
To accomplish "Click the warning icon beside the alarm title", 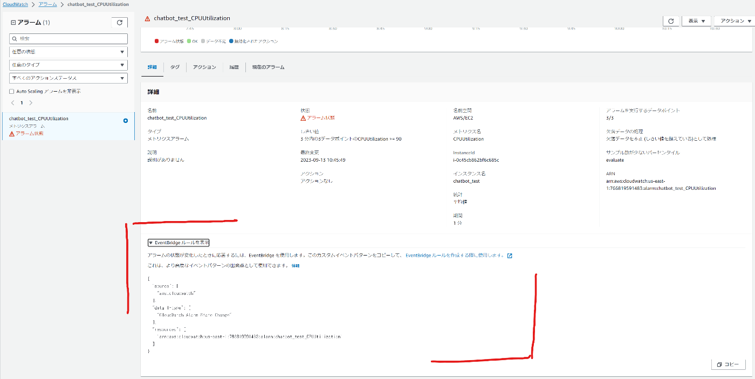I will tap(148, 18).
